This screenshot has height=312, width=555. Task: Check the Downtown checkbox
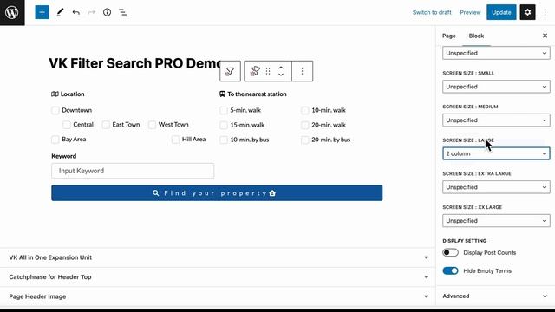point(55,110)
